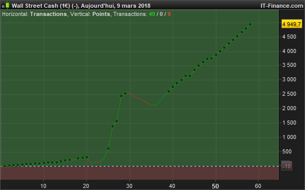Click the 4 500 vertical axis label
Viewport: 305px width, 190px height.
pyautogui.click(x=289, y=37)
